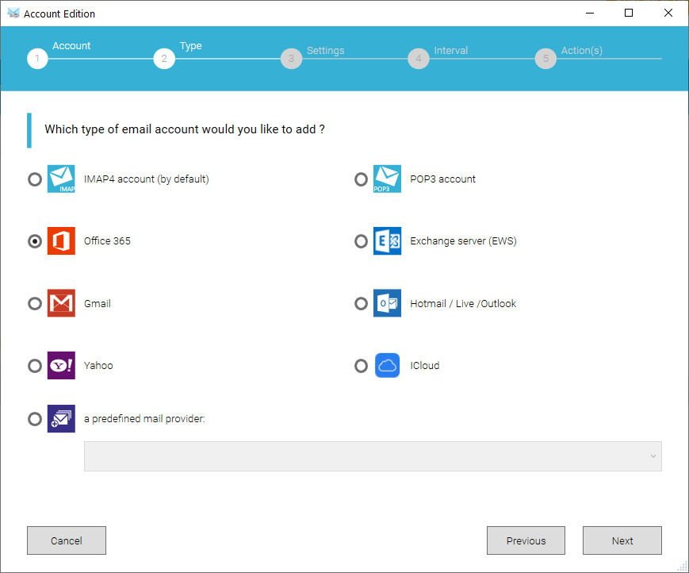The width and height of the screenshot is (689, 573).
Task: Click the Hotmail/Outlook logo icon
Action: click(387, 303)
